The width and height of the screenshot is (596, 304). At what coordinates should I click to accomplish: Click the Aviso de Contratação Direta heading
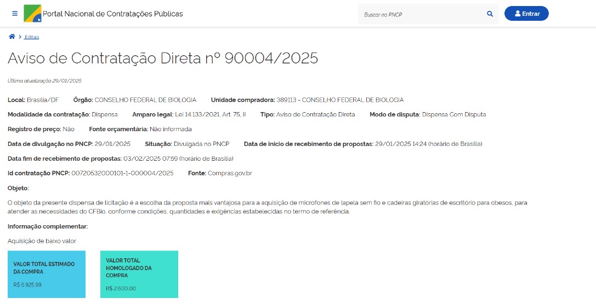click(163, 58)
